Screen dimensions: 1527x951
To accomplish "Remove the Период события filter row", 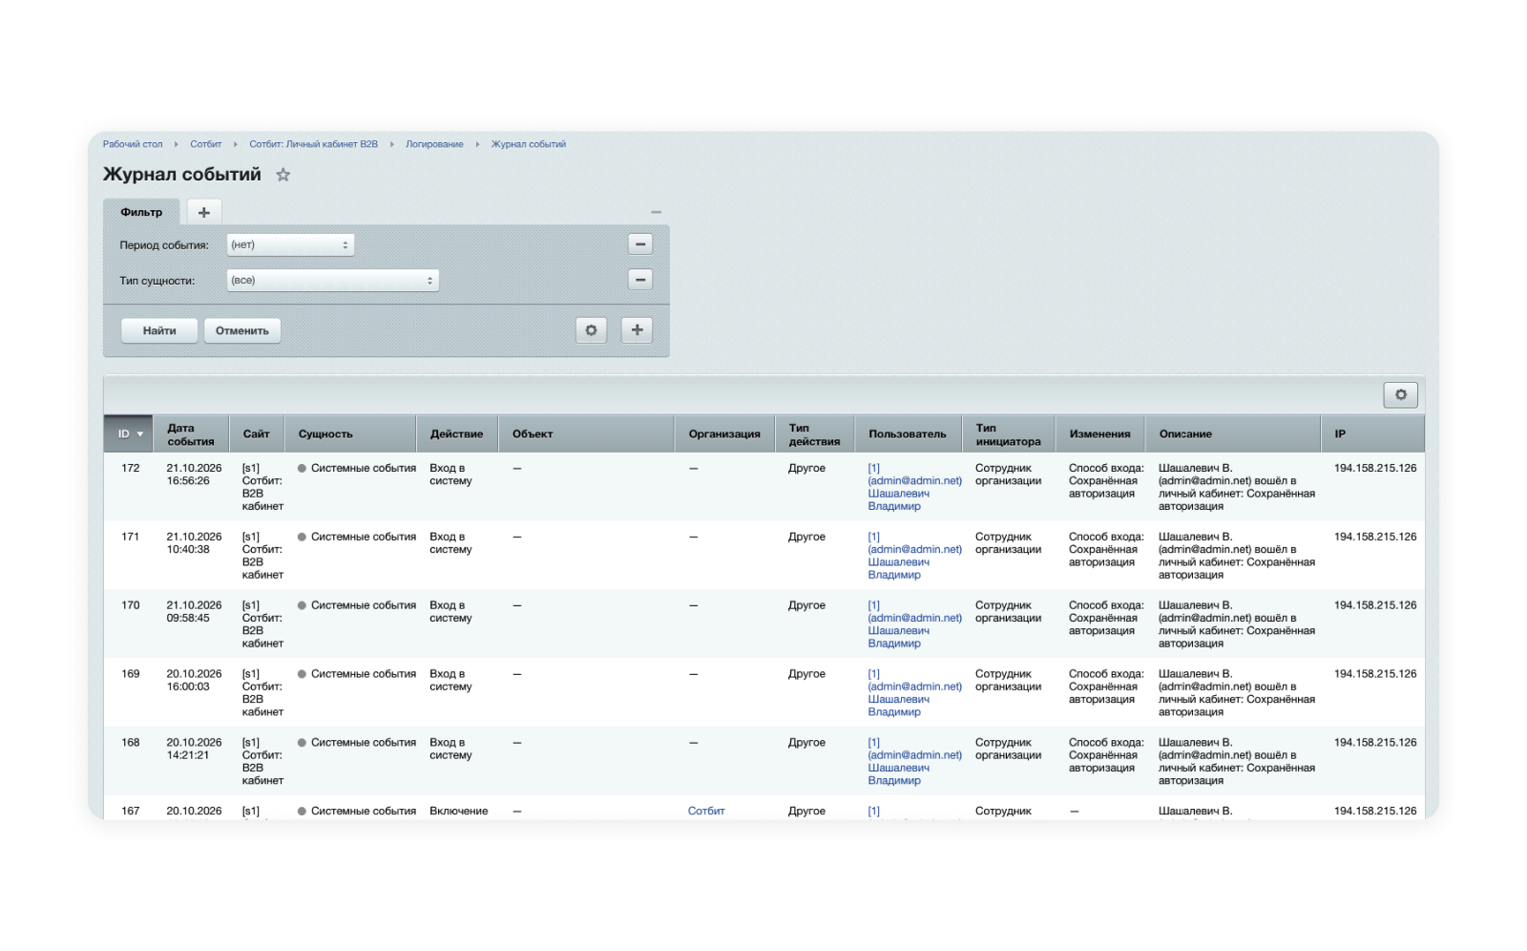I will pyautogui.click(x=640, y=244).
